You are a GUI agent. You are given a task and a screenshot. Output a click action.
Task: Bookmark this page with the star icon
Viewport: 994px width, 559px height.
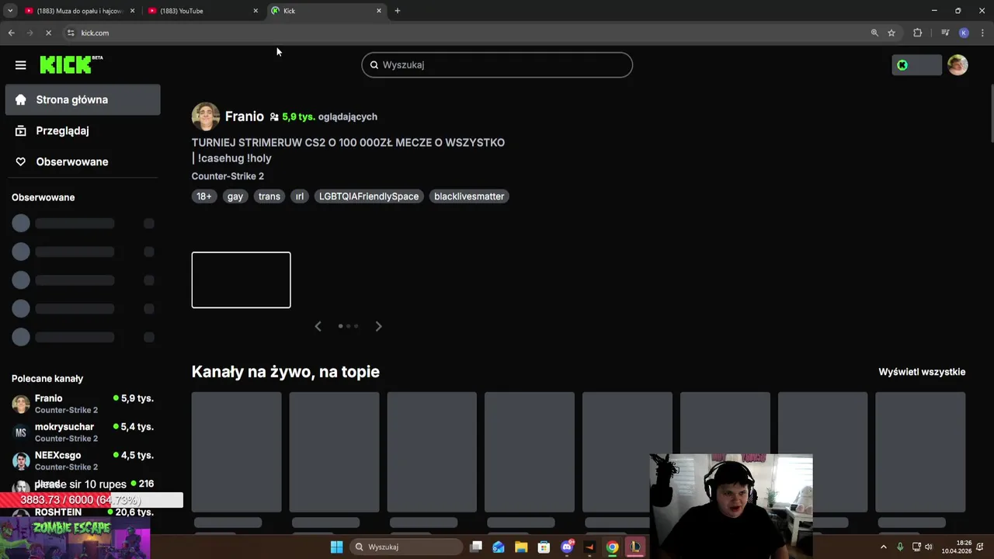tap(891, 33)
